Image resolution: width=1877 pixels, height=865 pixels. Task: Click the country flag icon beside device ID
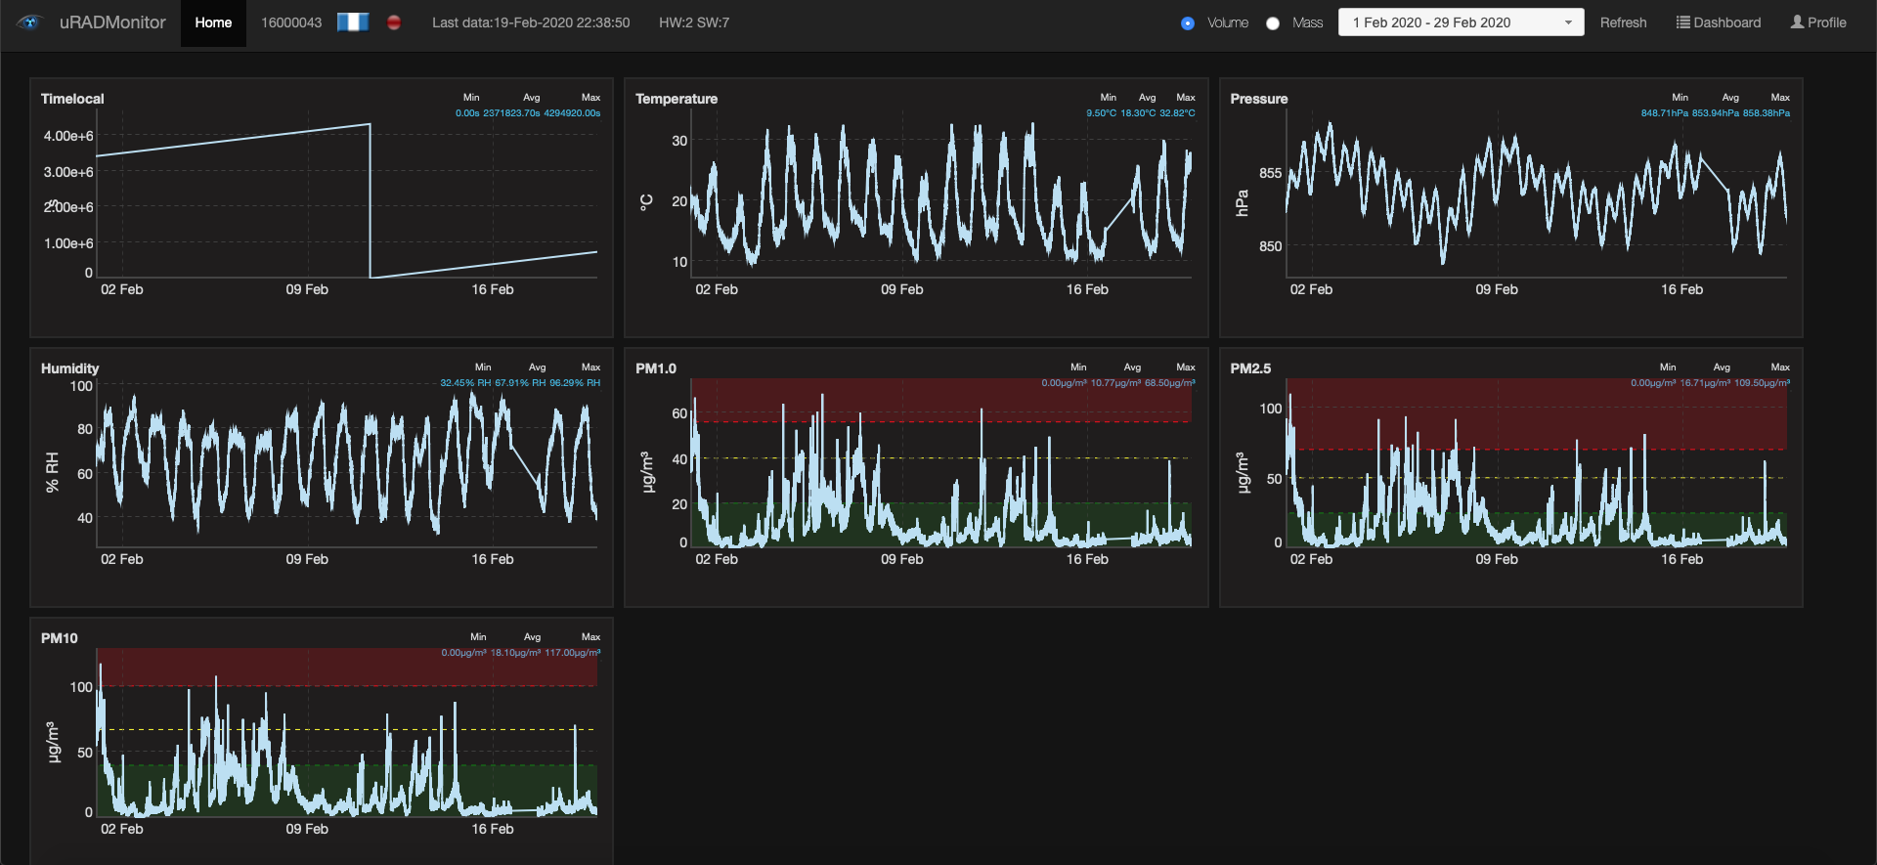click(352, 22)
